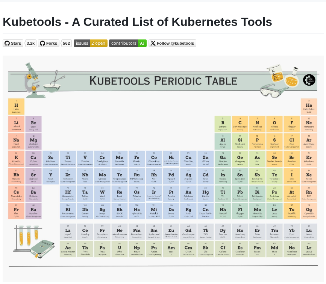The image size is (326, 284).
Task: Click the 'P' Prometheus cell
Action: tap(257, 142)
